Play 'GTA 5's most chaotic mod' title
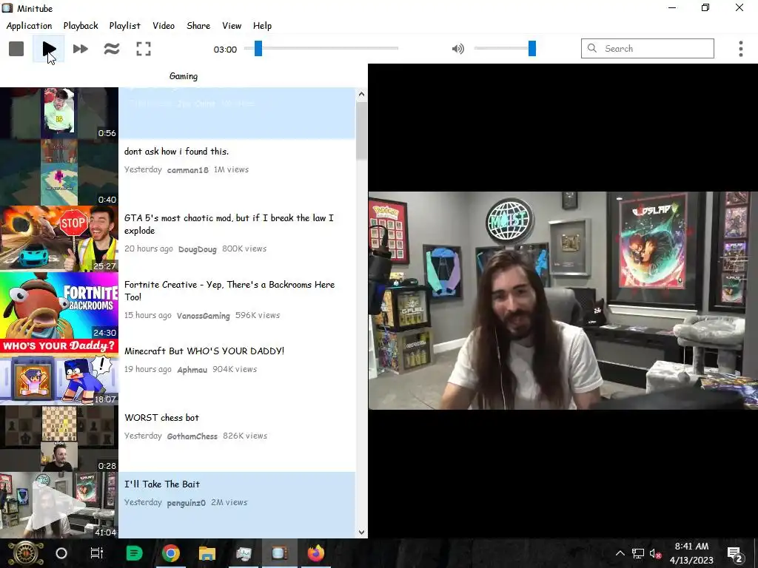 tap(229, 224)
